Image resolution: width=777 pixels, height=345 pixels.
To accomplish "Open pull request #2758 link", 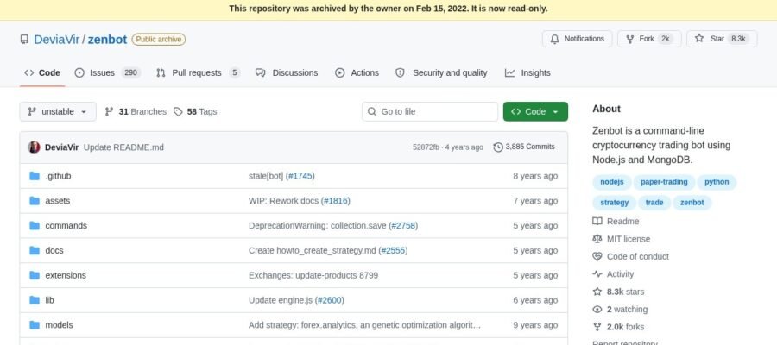I will pos(403,226).
